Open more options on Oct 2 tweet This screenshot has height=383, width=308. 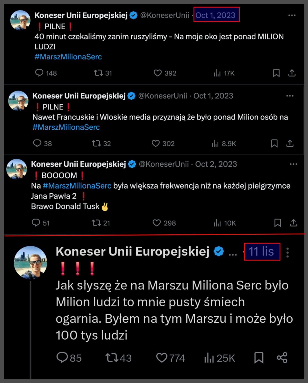click(x=293, y=164)
